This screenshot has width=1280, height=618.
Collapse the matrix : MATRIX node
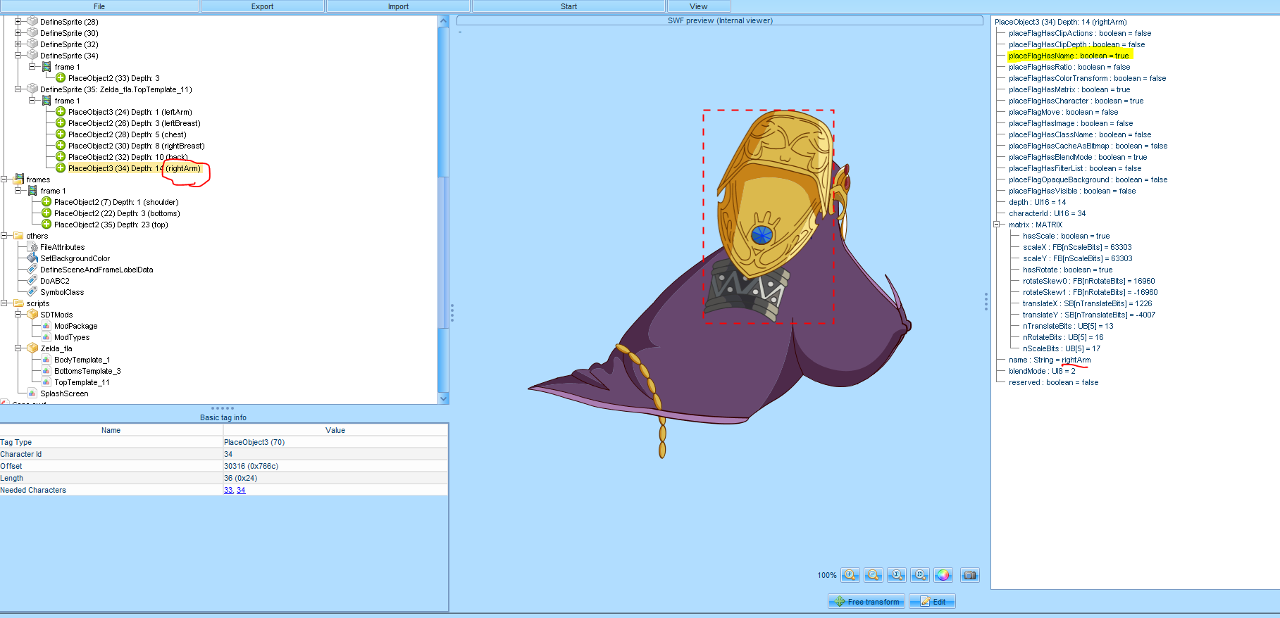click(997, 225)
